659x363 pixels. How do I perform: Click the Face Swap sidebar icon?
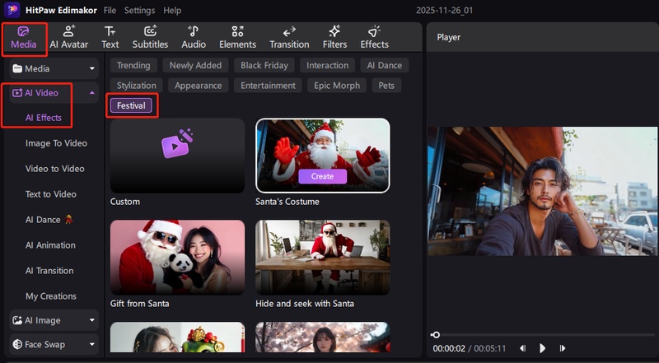(17, 345)
